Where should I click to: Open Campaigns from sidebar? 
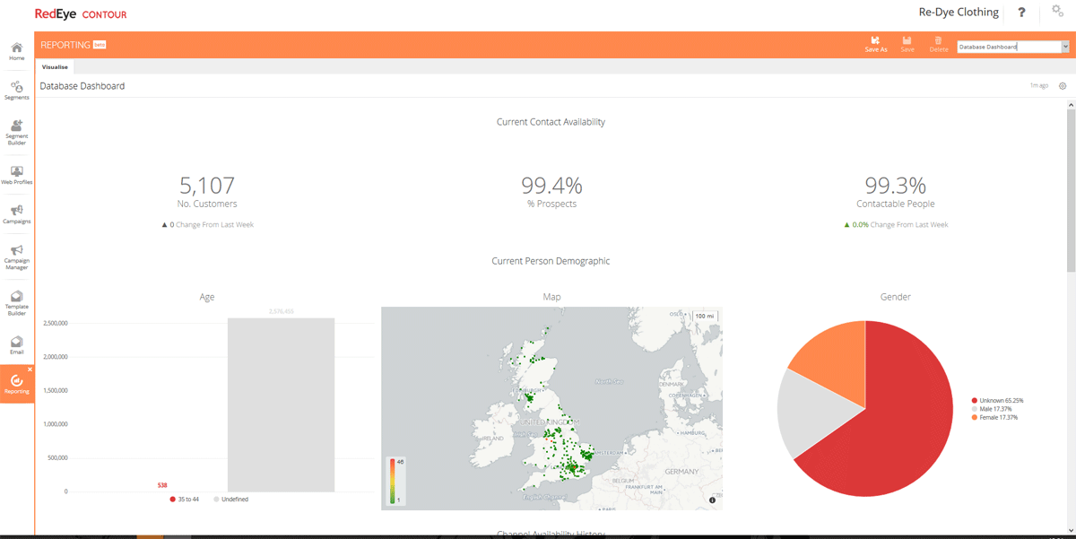tap(16, 213)
